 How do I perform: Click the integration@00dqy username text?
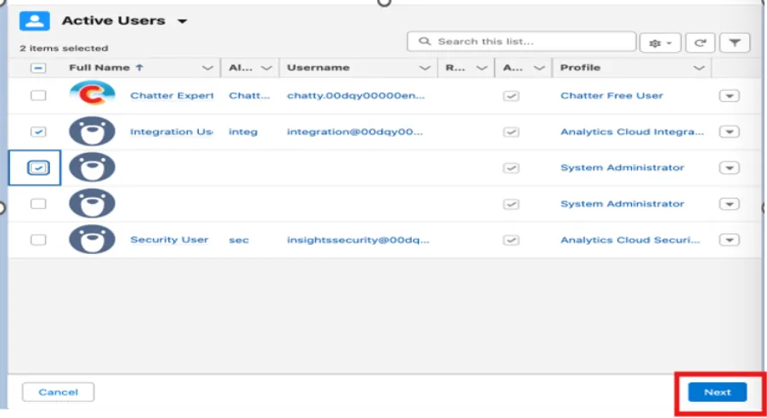[355, 132]
